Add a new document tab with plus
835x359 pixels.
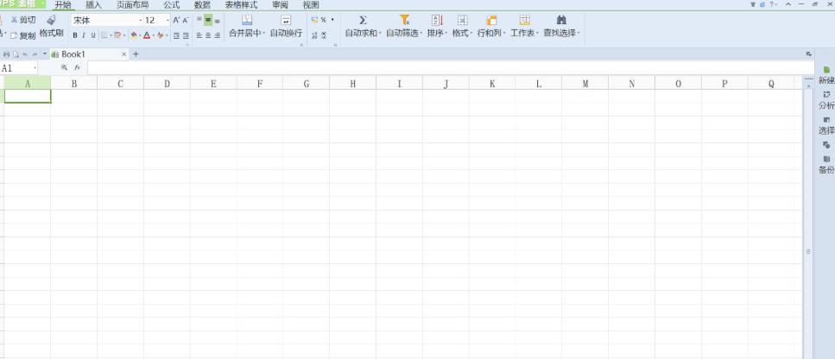point(136,54)
